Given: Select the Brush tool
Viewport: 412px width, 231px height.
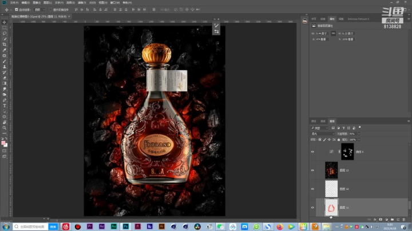Looking at the screenshot, I should tap(5, 61).
